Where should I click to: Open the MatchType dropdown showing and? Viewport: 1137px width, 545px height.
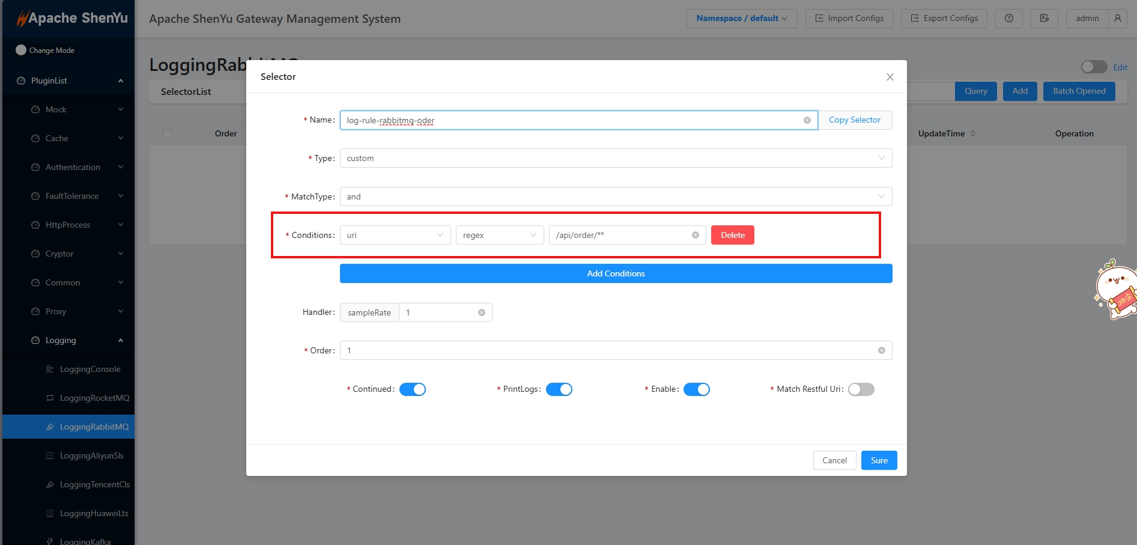[x=615, y=196]
